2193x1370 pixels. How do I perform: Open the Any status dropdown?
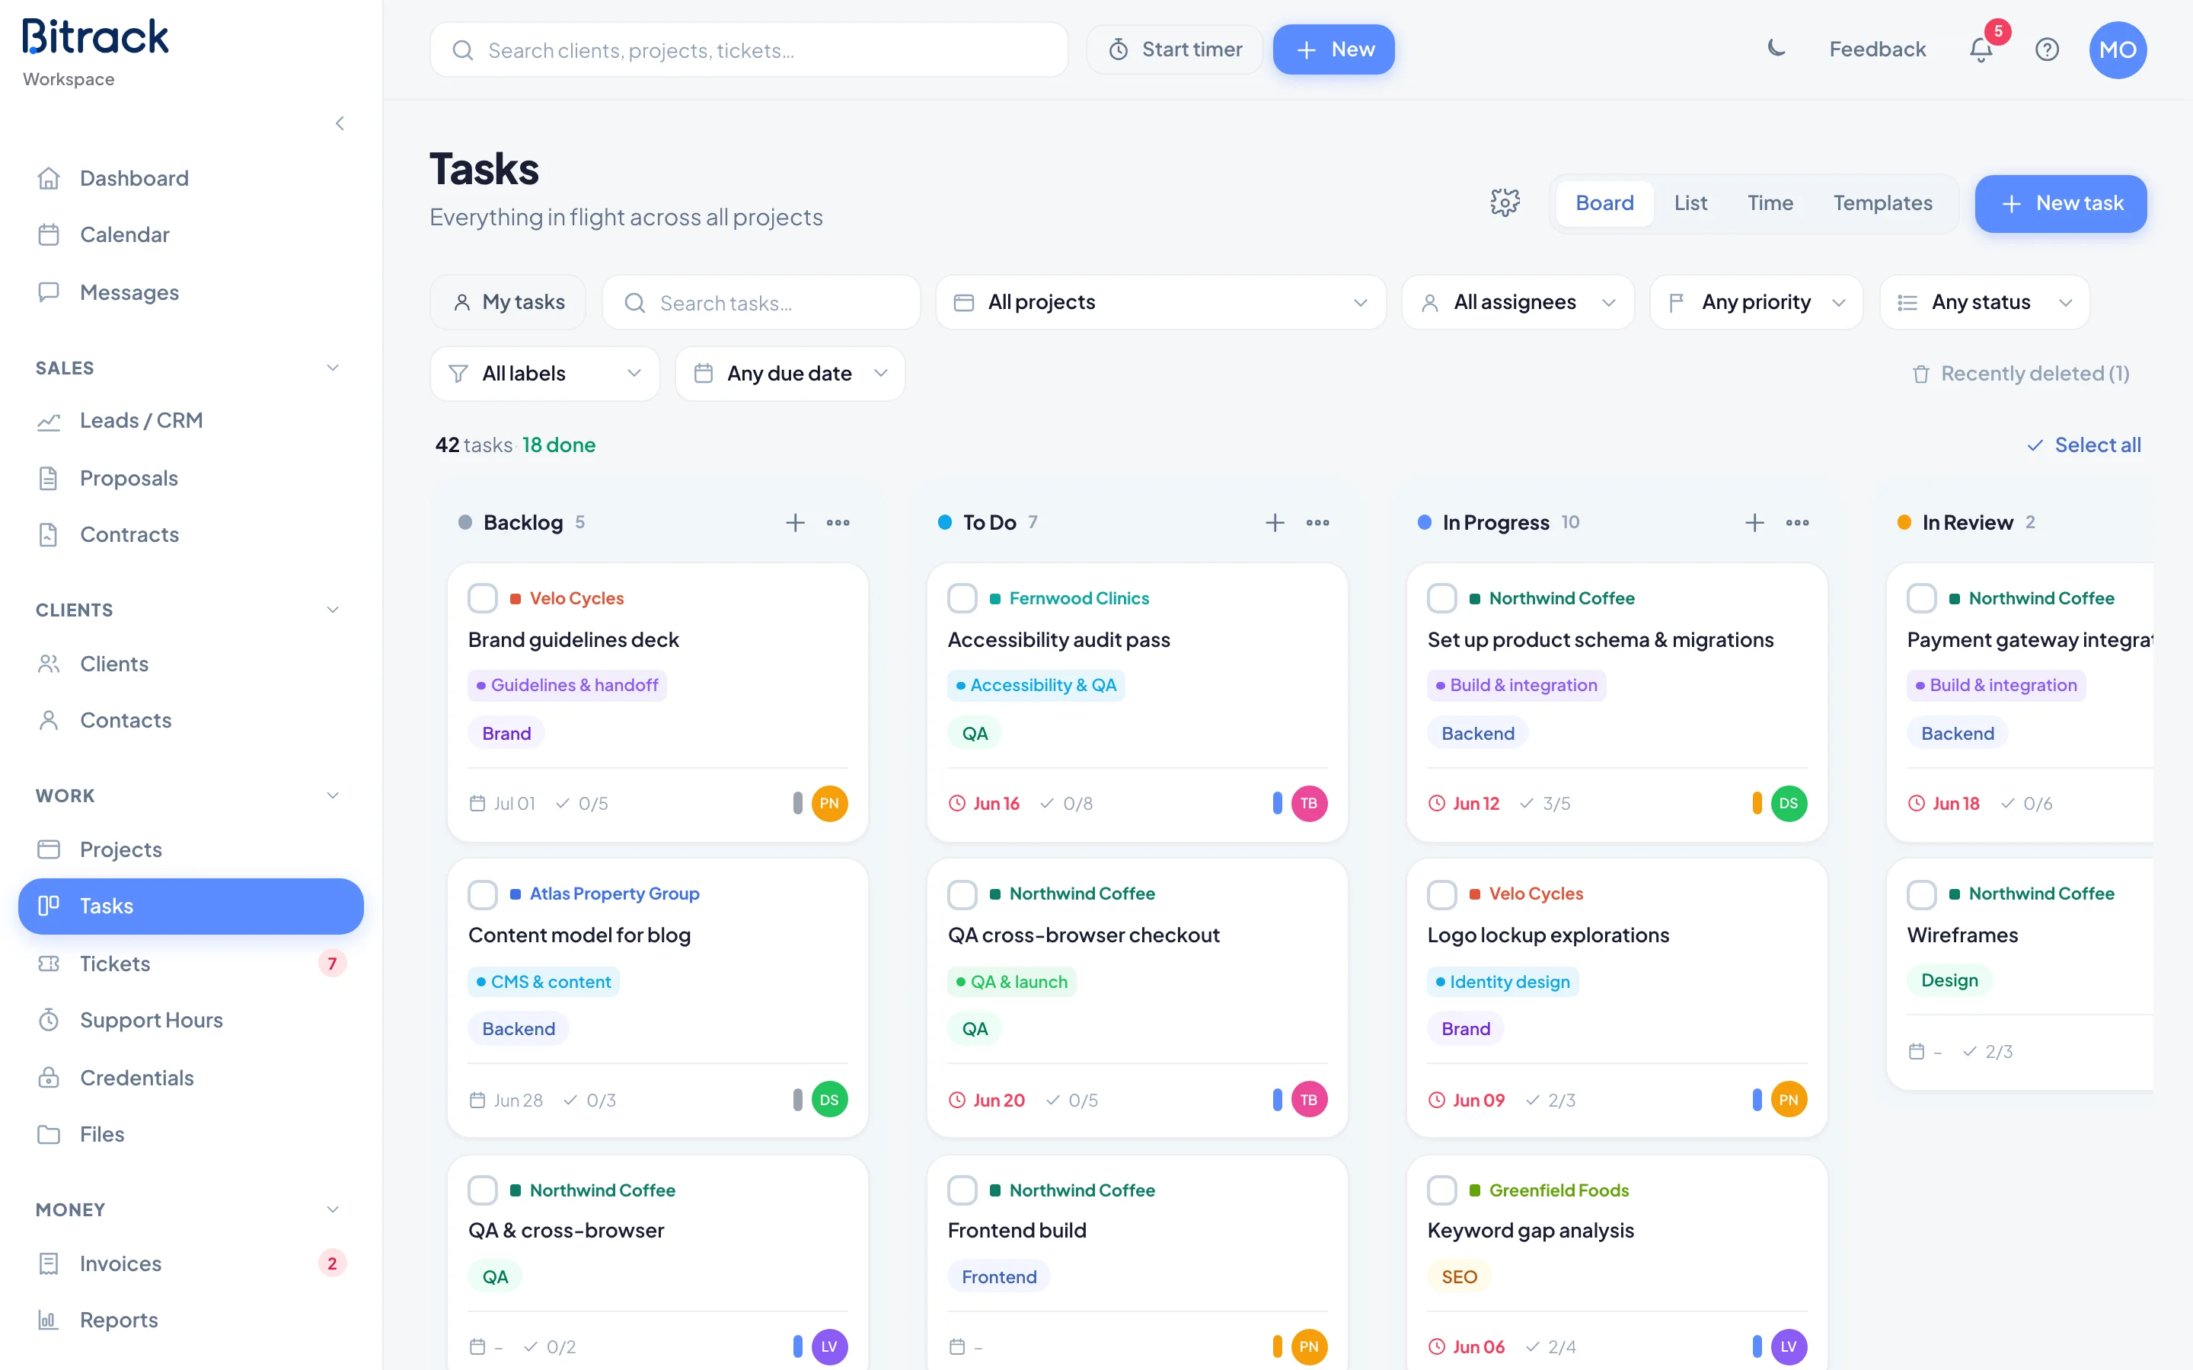1984,303
